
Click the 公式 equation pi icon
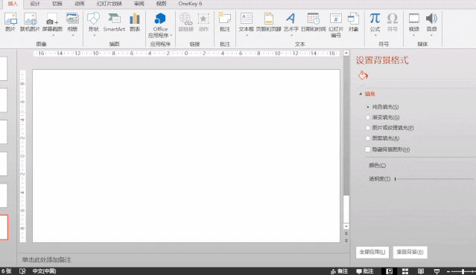click(x=375, y=19)
